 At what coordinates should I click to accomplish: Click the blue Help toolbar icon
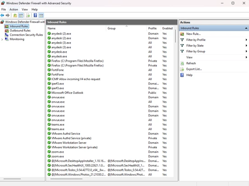[x=35, y=15]
